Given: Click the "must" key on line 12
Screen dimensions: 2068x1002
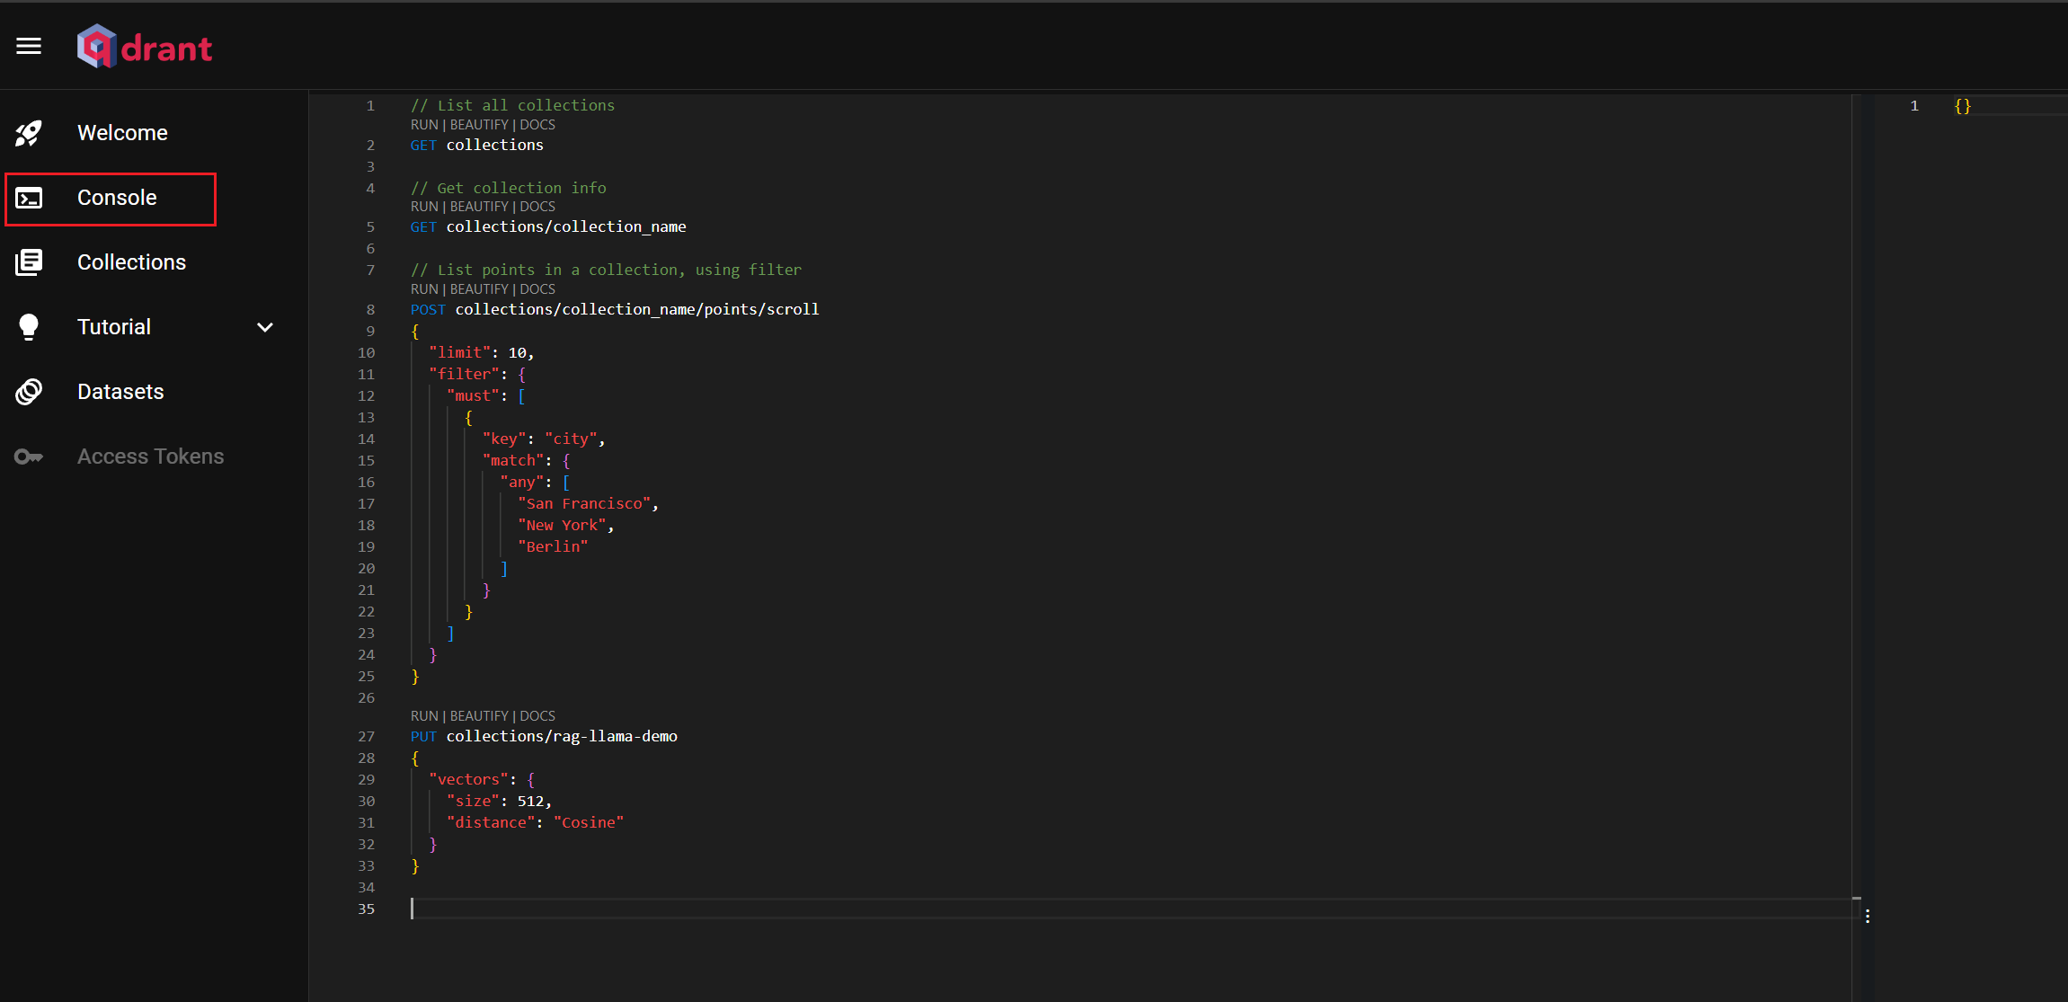Looking at the screenshot, I should click(x=473, y=395).
